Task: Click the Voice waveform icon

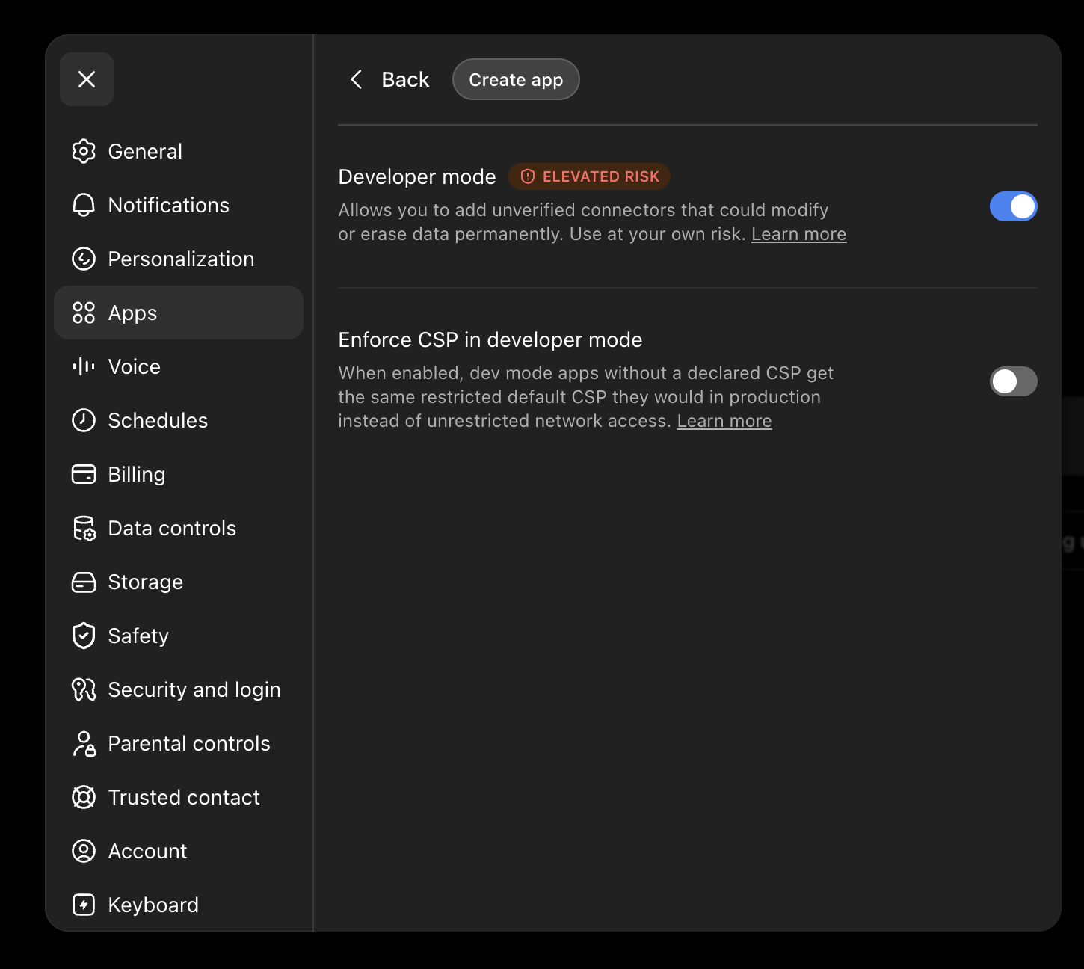Action: coord(84,366)
